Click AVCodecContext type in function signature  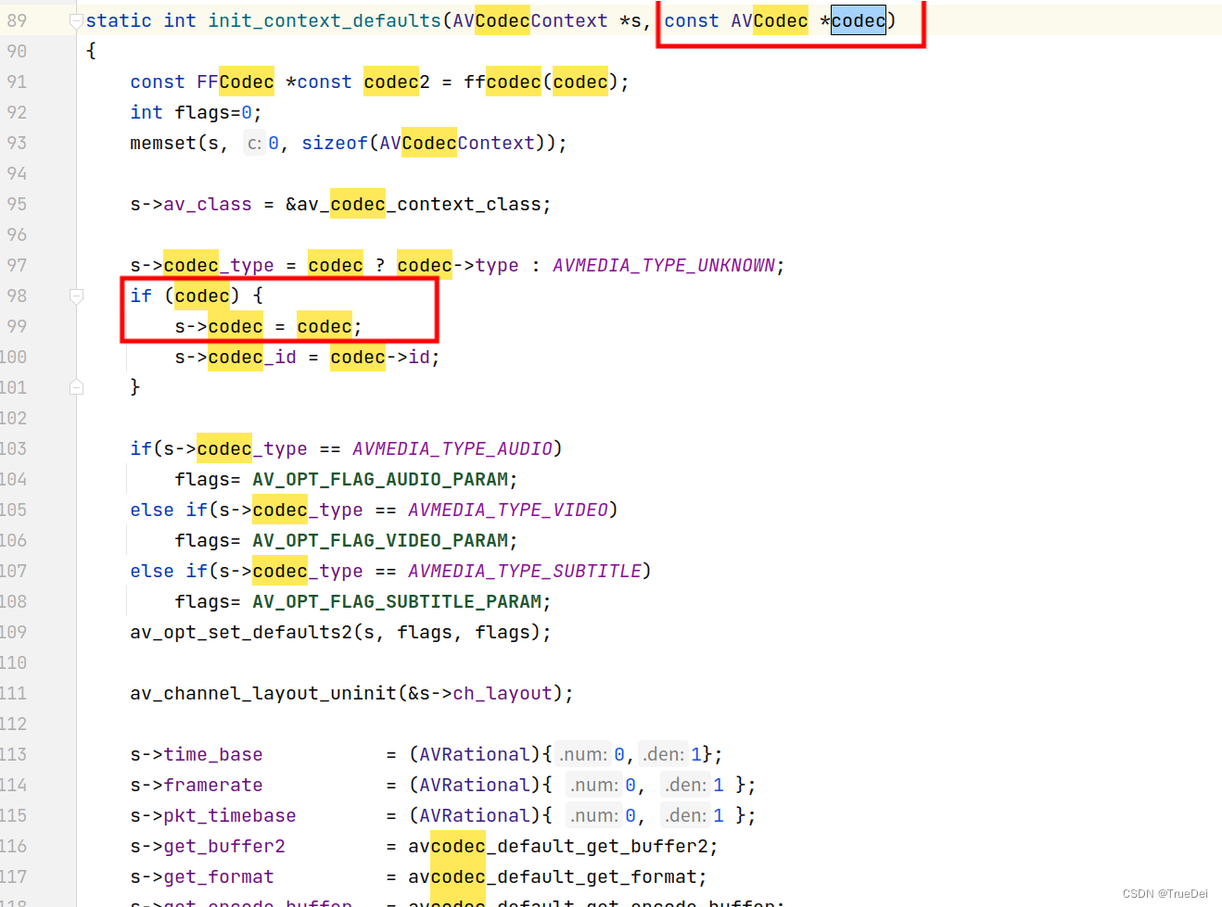[530, 20]
